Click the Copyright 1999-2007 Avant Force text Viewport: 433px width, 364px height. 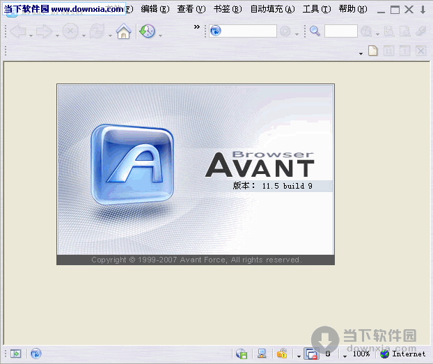(196, 260)
